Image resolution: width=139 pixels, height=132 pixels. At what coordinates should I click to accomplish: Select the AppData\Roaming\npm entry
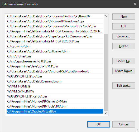tap(55, 81)
